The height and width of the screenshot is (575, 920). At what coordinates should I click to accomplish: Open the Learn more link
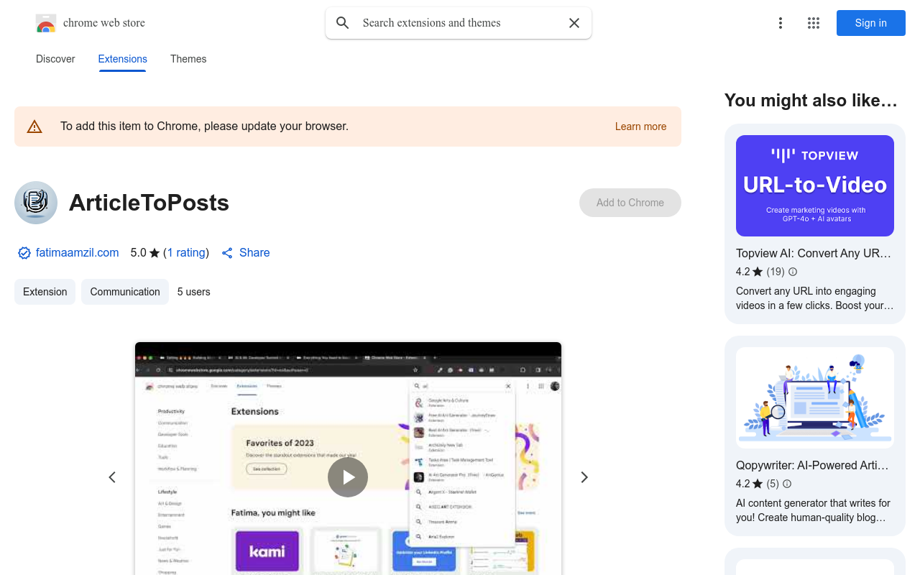pyautogui.click(x=640, y=126)
